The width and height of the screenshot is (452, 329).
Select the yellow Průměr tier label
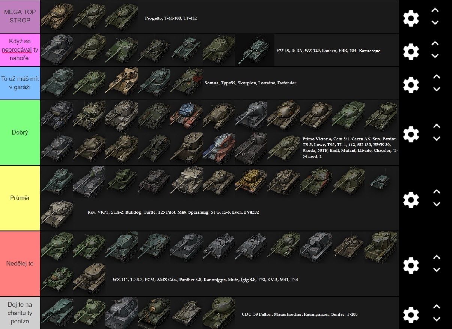click(x=20, y=198)
